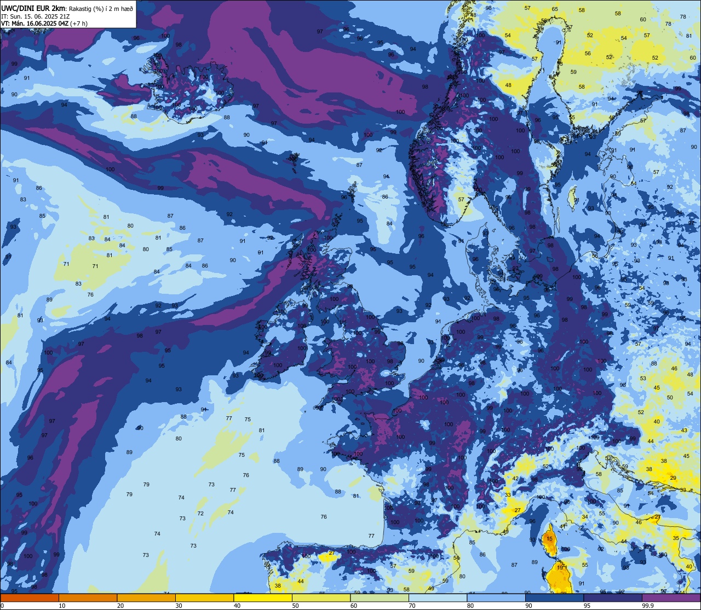Click the humidity value '19' on Sardinia
Screen dimensions: 701x610
pyautogui.click(x=560, y=568)
